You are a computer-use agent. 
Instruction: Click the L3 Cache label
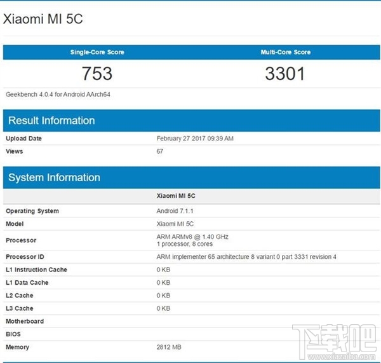pyautogui.click(x=20, y=308)
